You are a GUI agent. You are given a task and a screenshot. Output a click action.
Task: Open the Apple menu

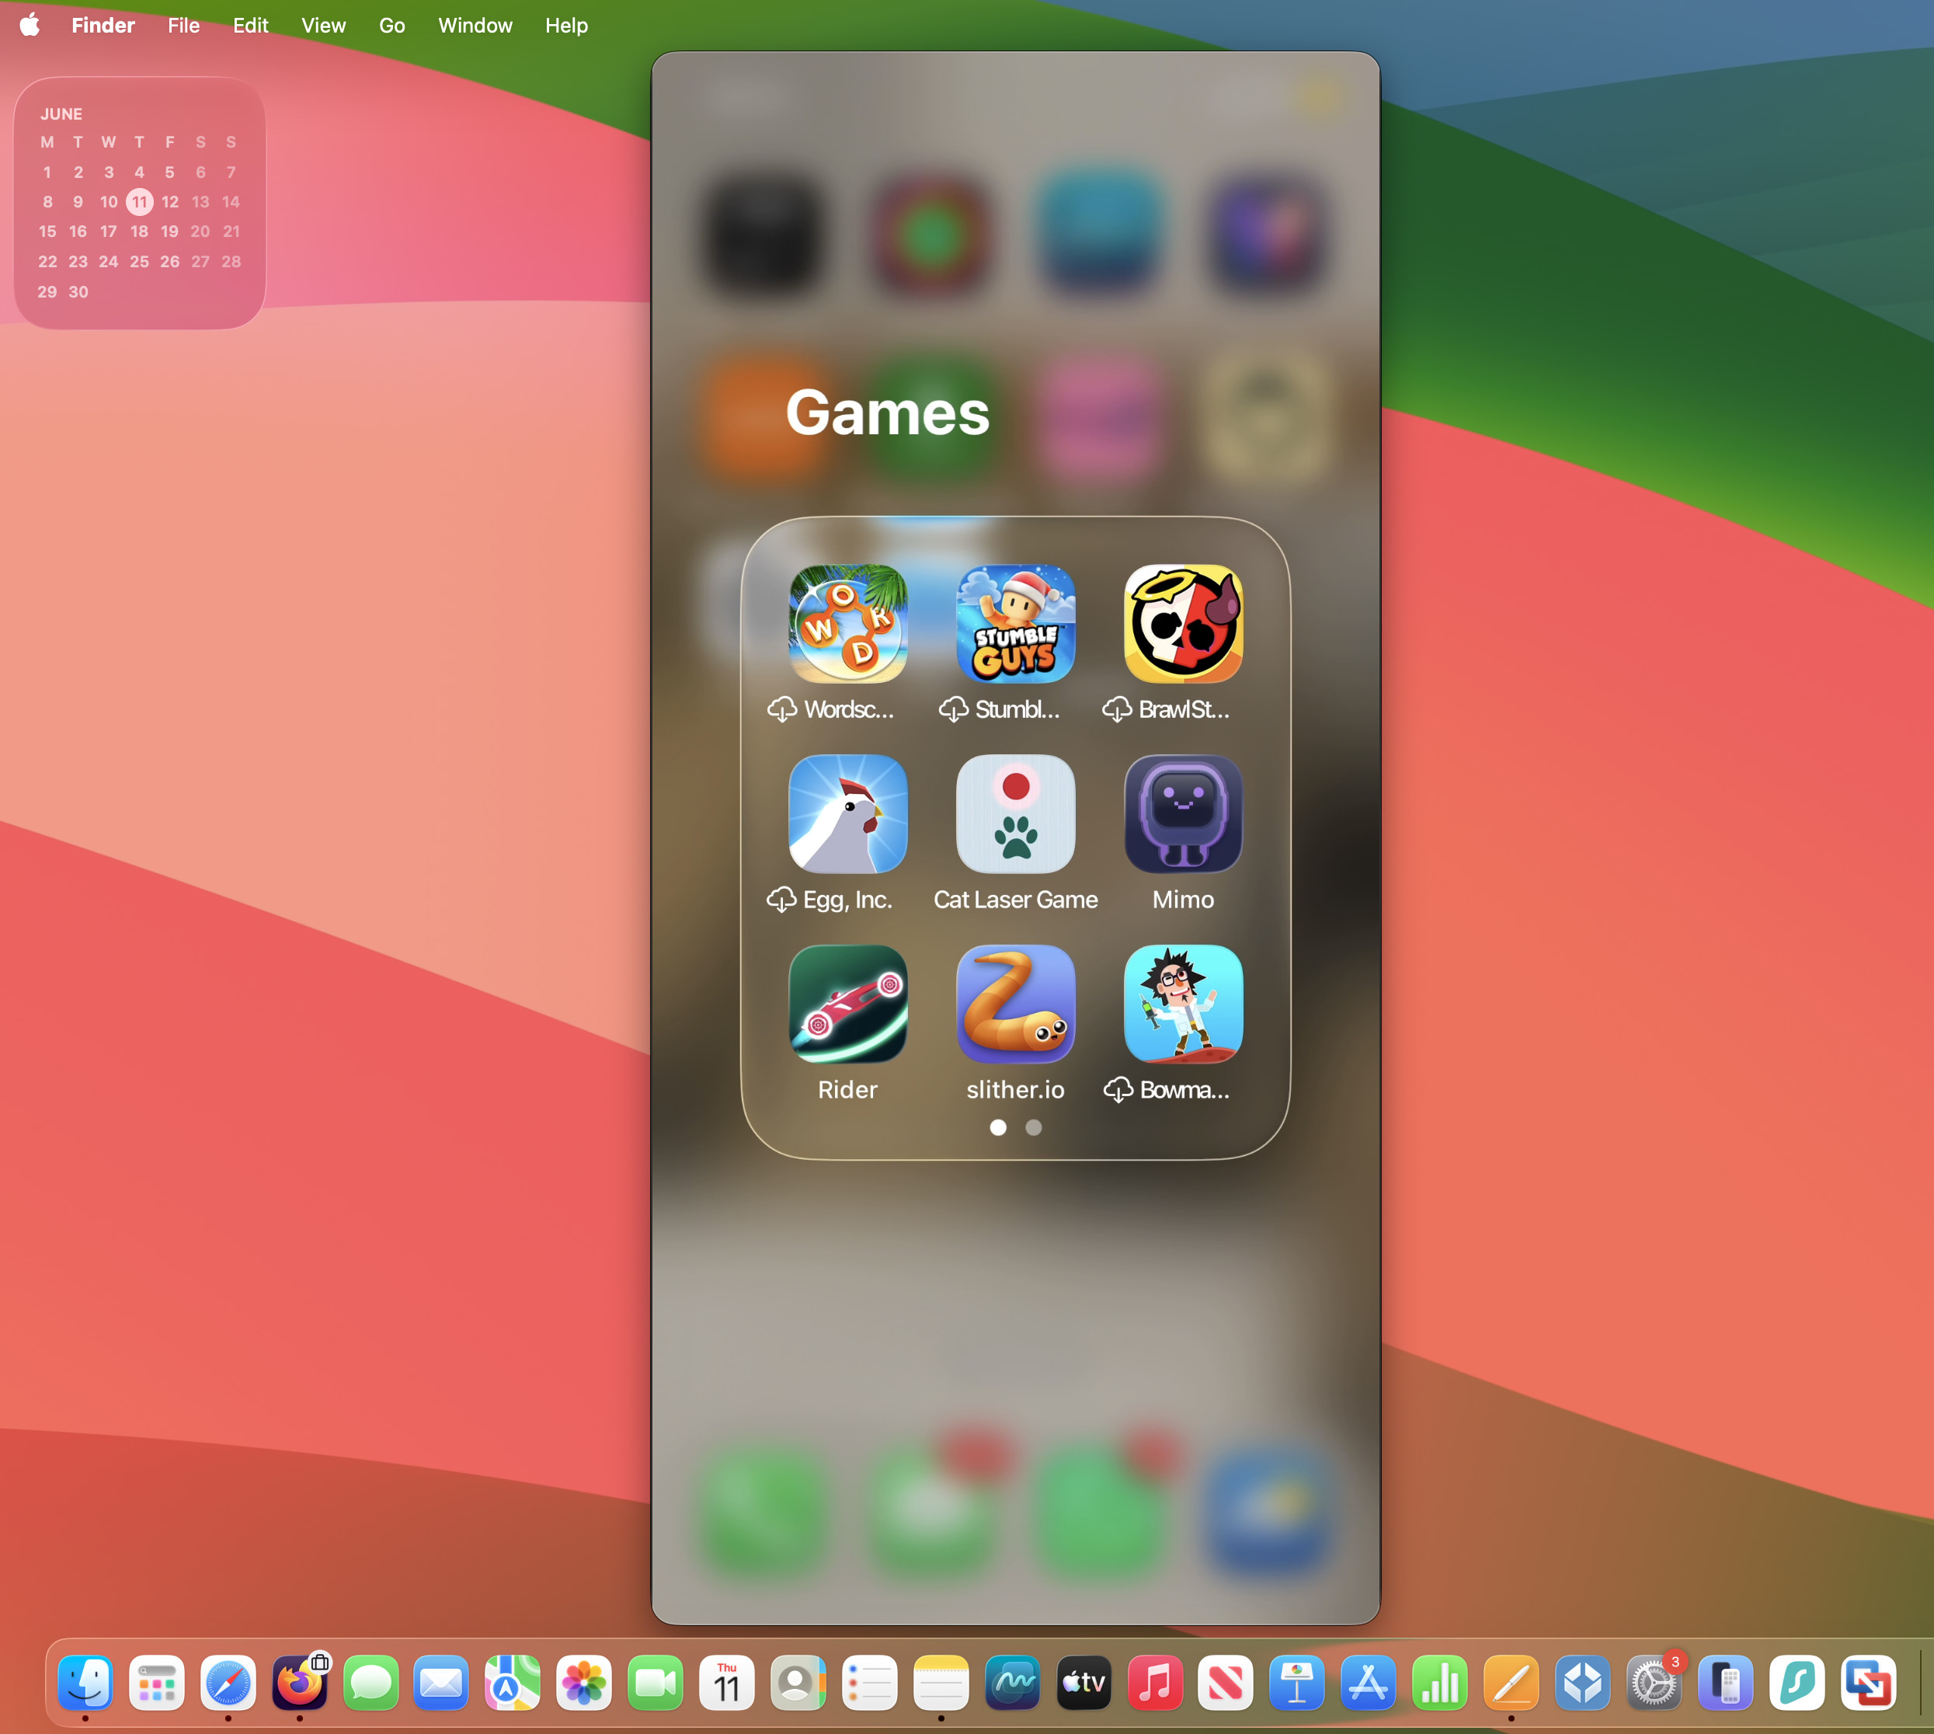[x=30, y=25]
